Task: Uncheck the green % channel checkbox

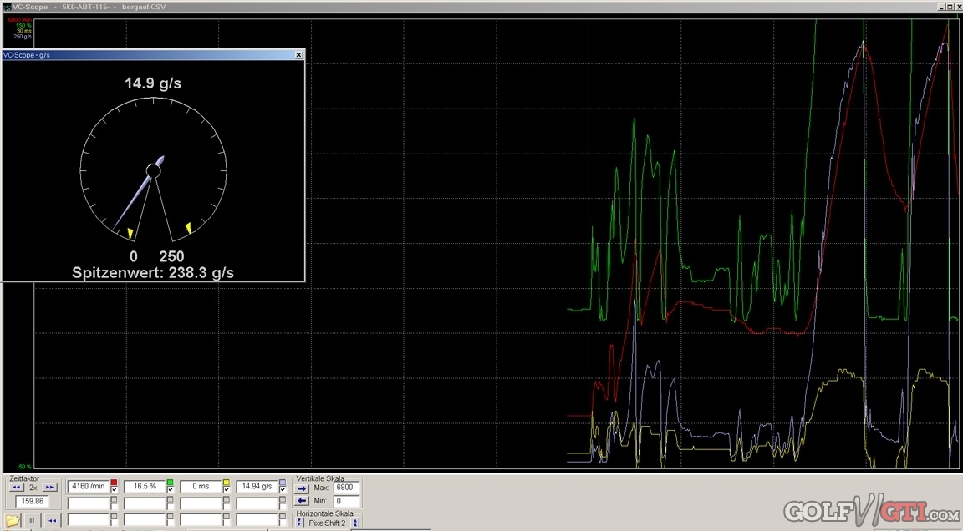Action: click(x=171, y=490)
